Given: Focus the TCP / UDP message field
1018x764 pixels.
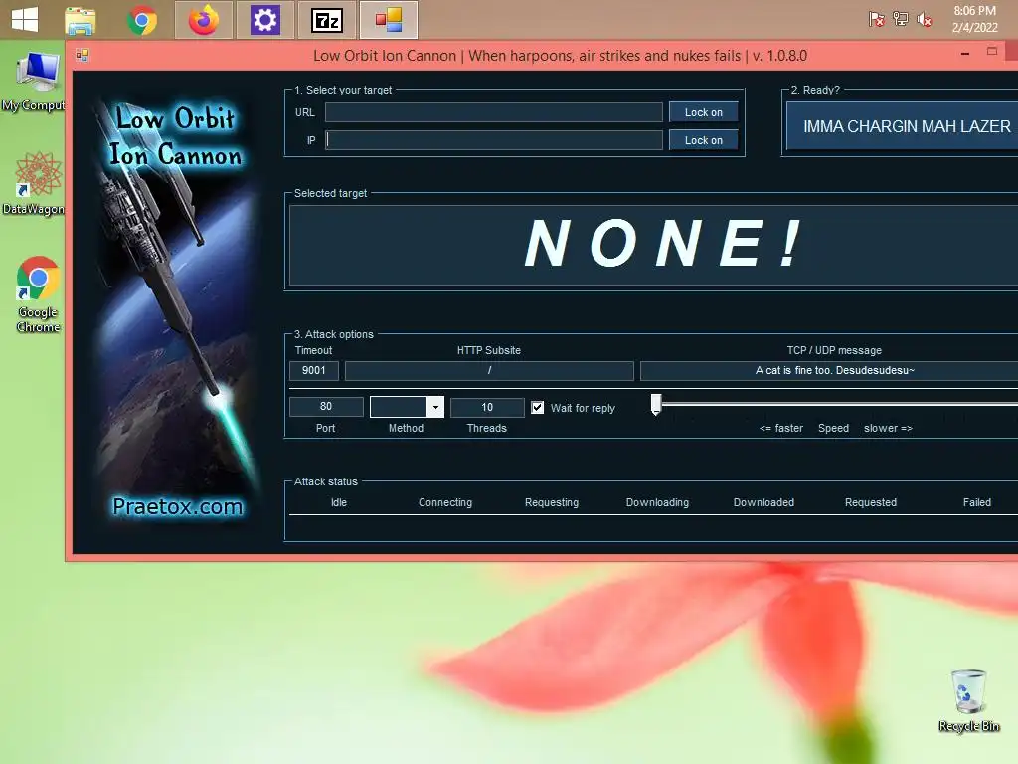Looking at the screenshot, I should point(829,370).
